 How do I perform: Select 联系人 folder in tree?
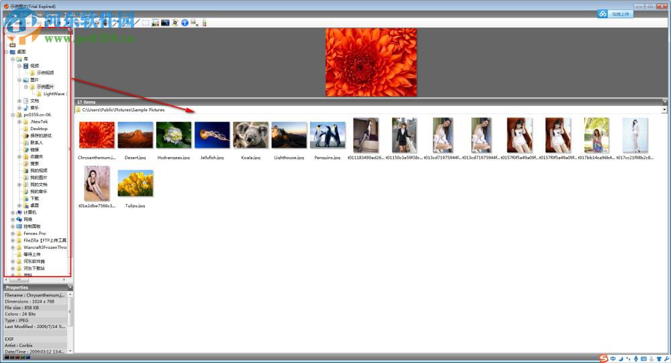[36, 142]
